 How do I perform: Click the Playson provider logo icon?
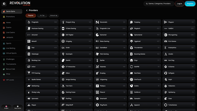click(x=165, y=22)
